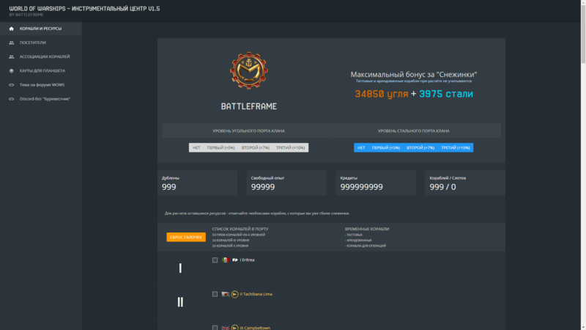586x330 pixels.
Task: Follow the «Тема на форуме WOWS» link
Action: (41, 85)
